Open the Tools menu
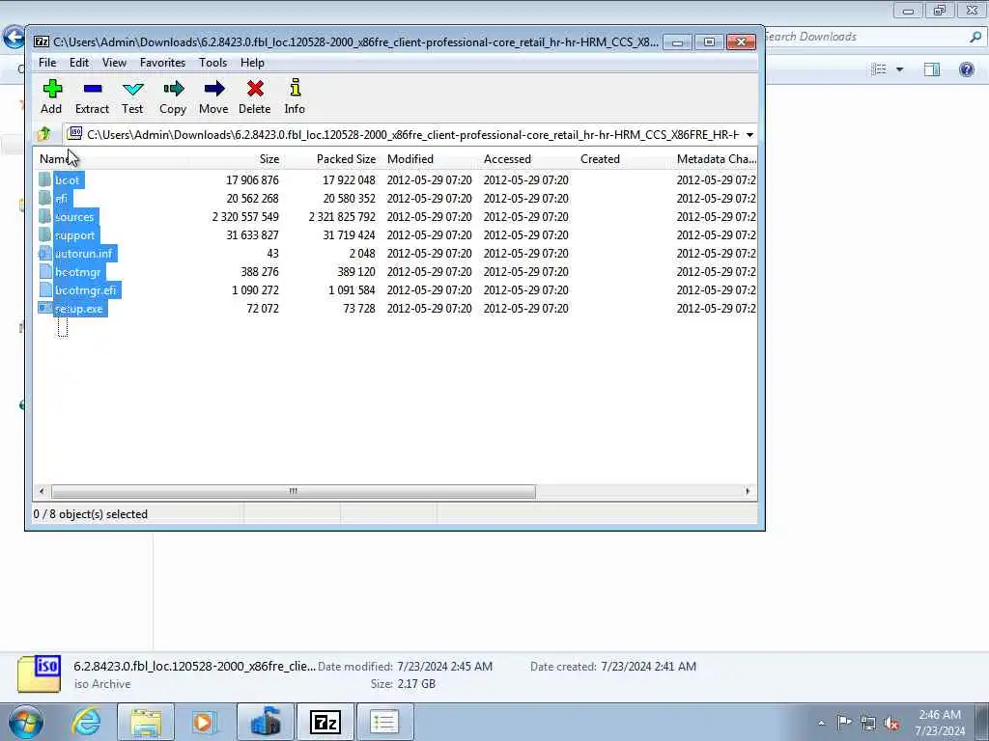The width and height of the screenshot is (989, 741). [212, 63]
